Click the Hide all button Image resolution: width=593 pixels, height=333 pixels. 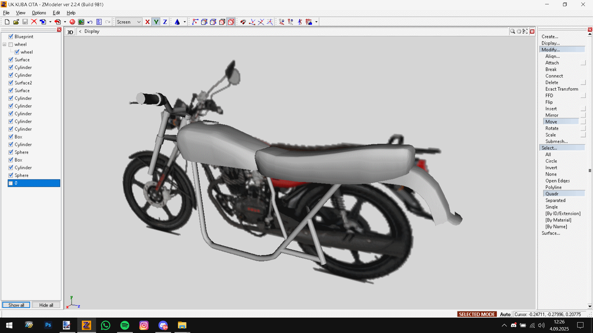tap(46, 305)
